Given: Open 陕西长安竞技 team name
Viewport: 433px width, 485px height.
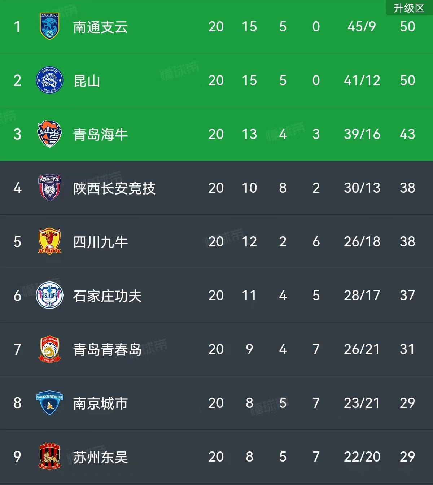Looking at the screenshot, I should tap(114, 188).
